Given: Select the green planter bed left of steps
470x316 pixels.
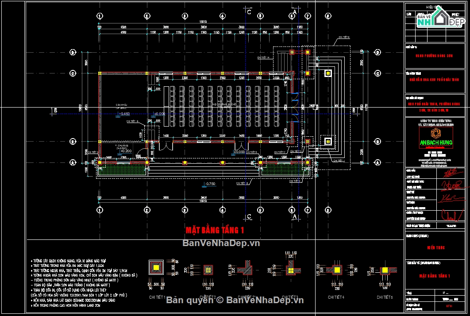Looking at the screenshot, I should pos(123,169).
